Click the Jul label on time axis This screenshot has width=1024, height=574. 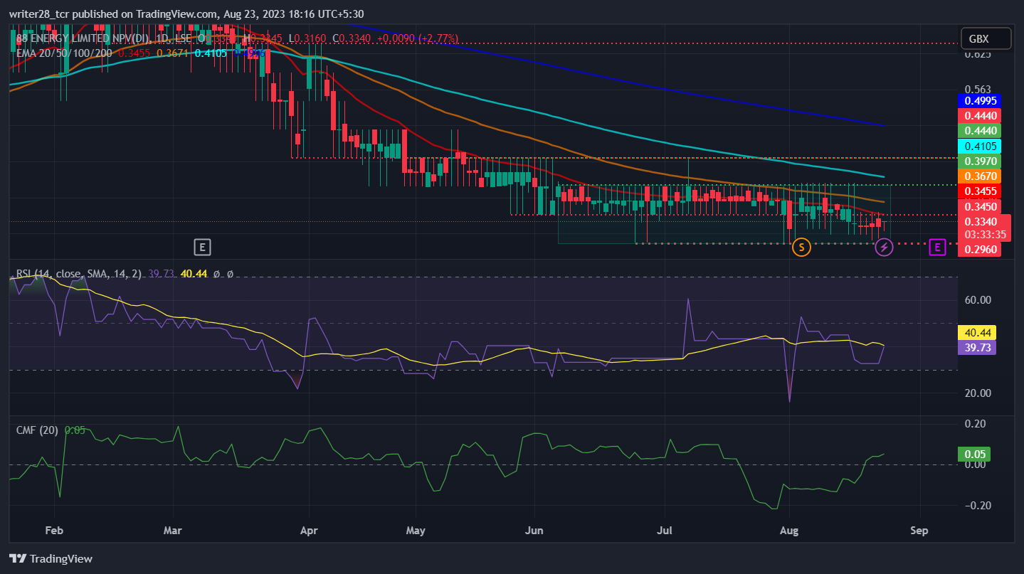pos(665,531)
